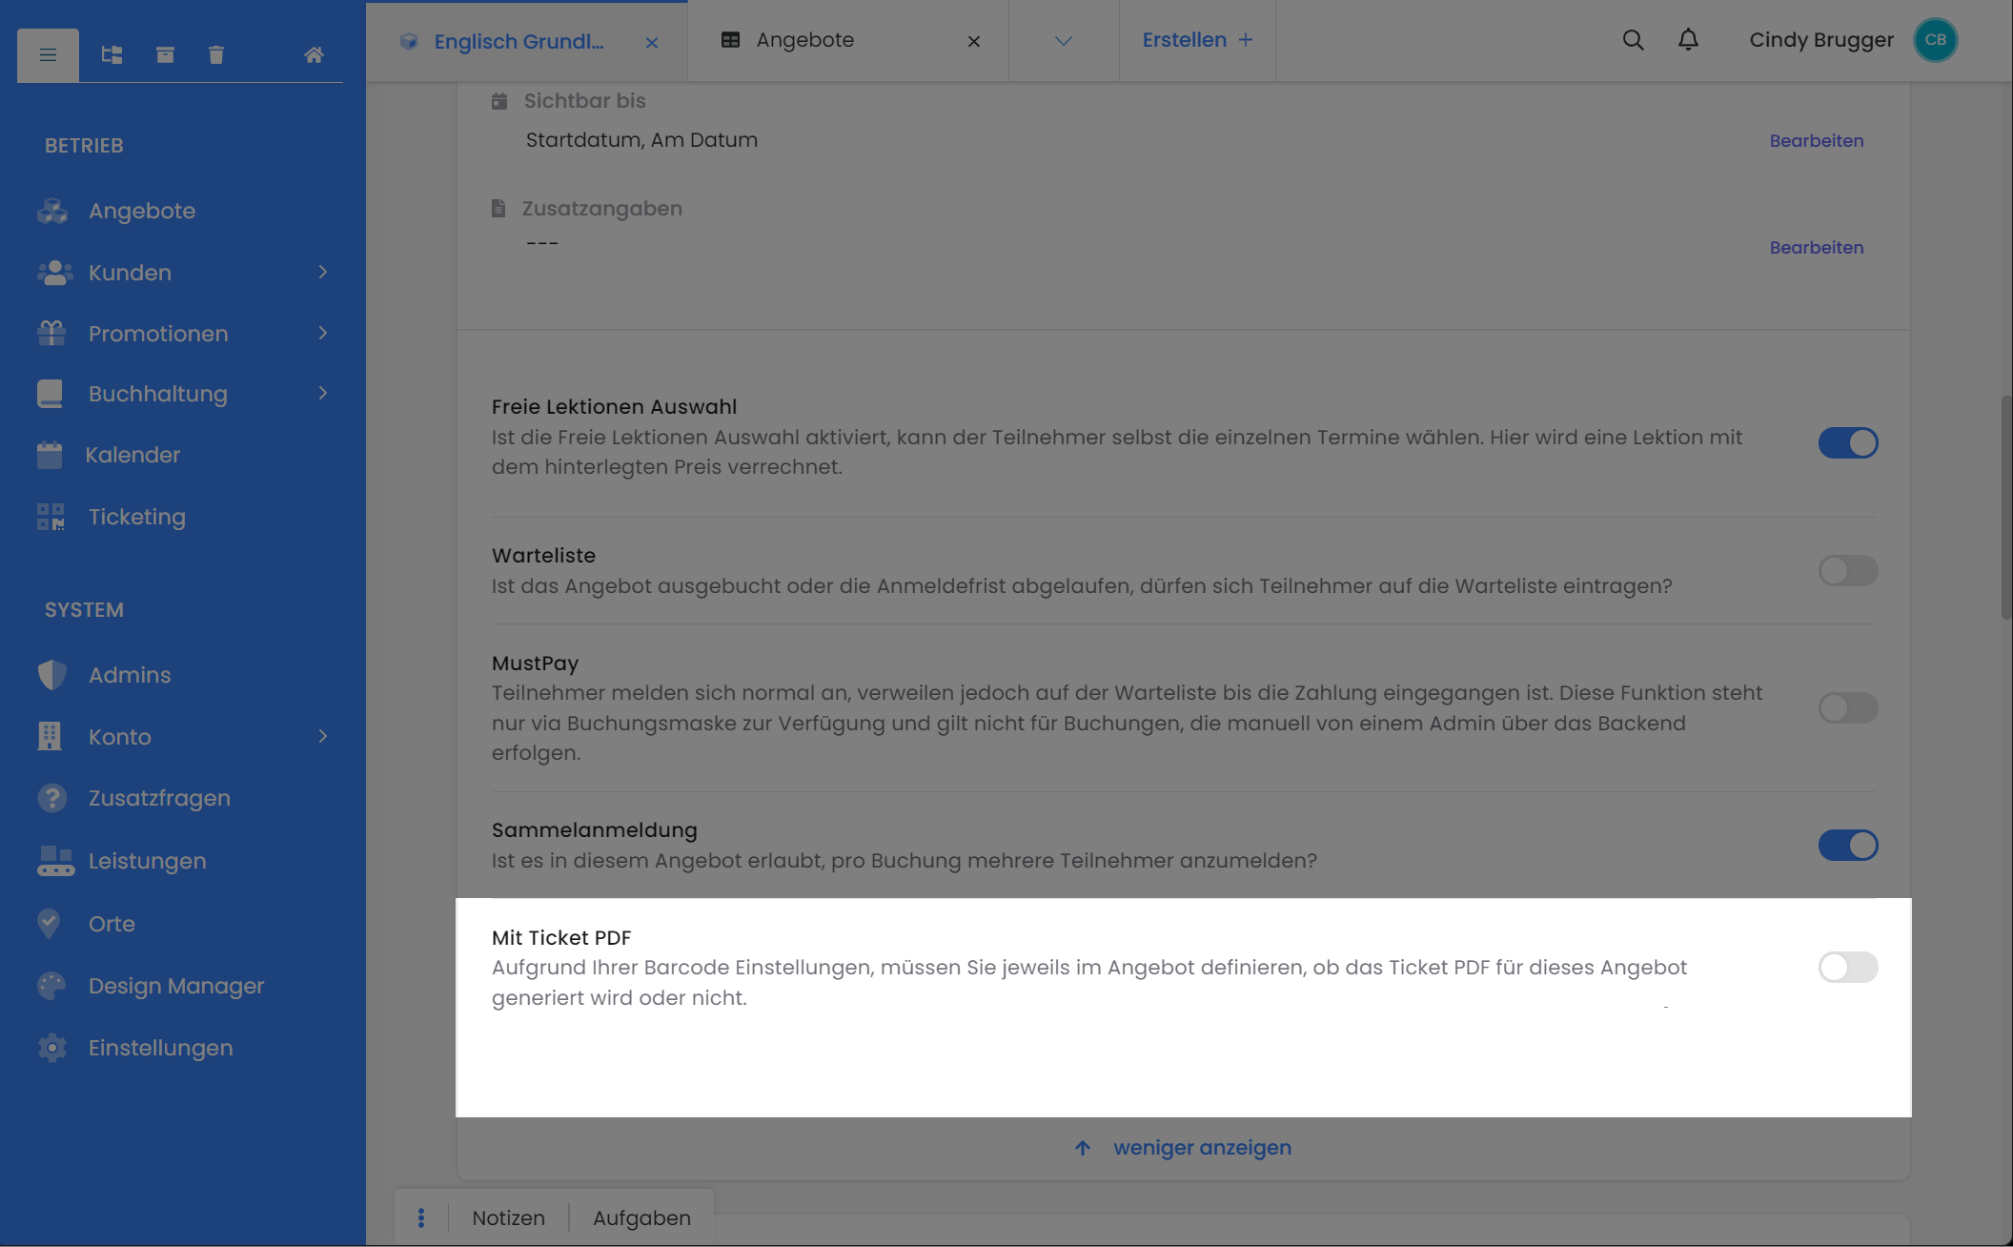Open the Notizen tab
The image size is (2013, 1247).
509,1217
